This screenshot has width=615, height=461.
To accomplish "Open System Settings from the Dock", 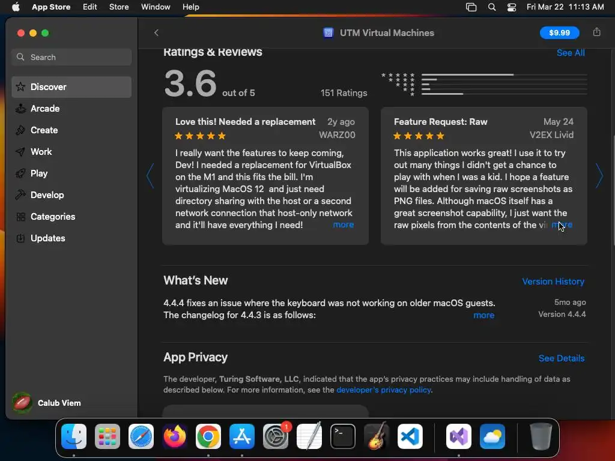I will pyautogui.click(x=275, y=436).
